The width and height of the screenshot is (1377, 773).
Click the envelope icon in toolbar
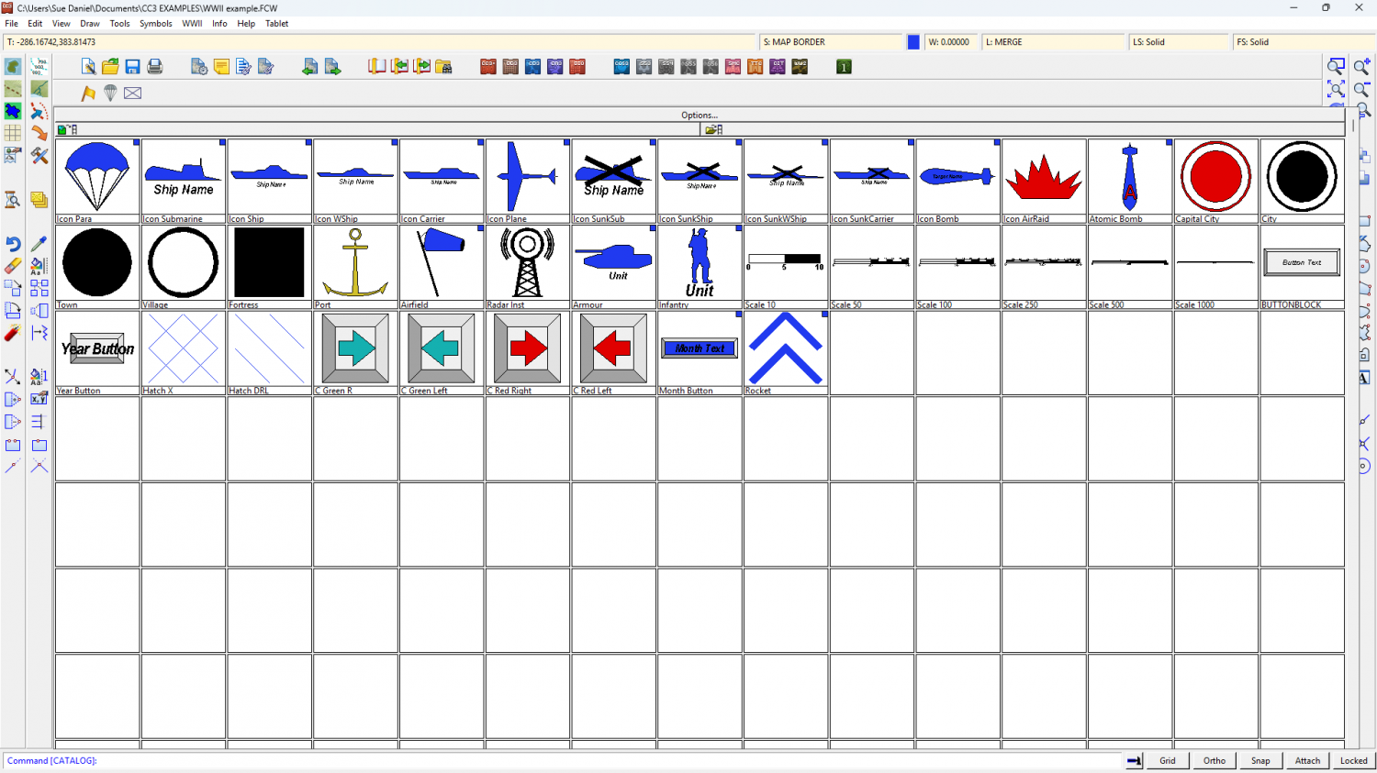(x=132, y=93)
